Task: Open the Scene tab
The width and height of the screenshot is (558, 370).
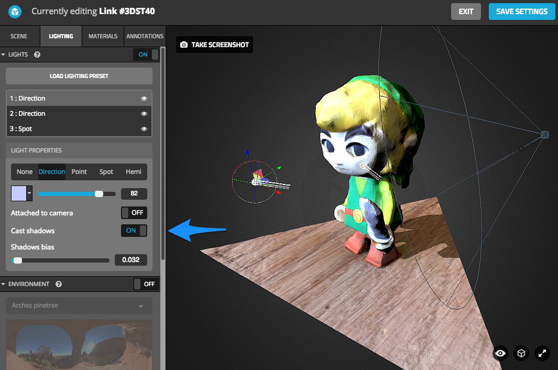Action: point(19,36)
